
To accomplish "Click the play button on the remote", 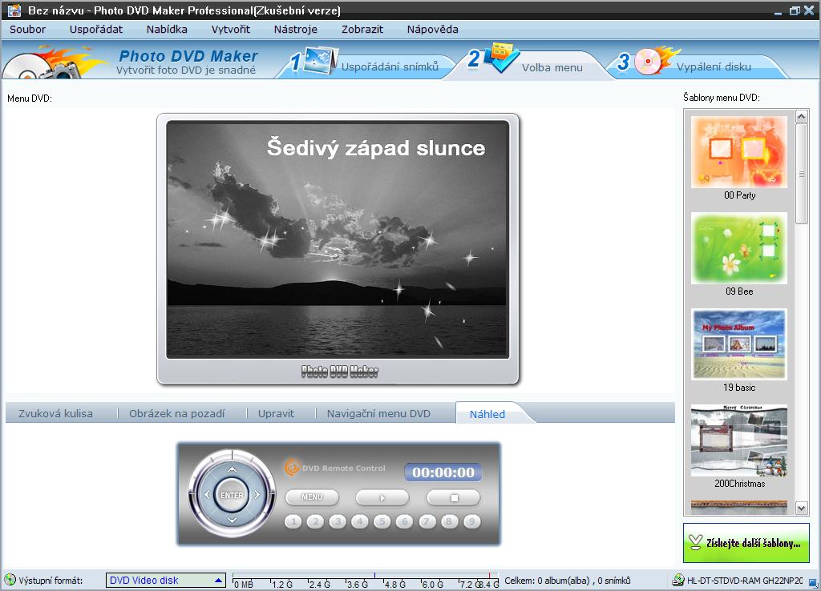I will (382, 497).
